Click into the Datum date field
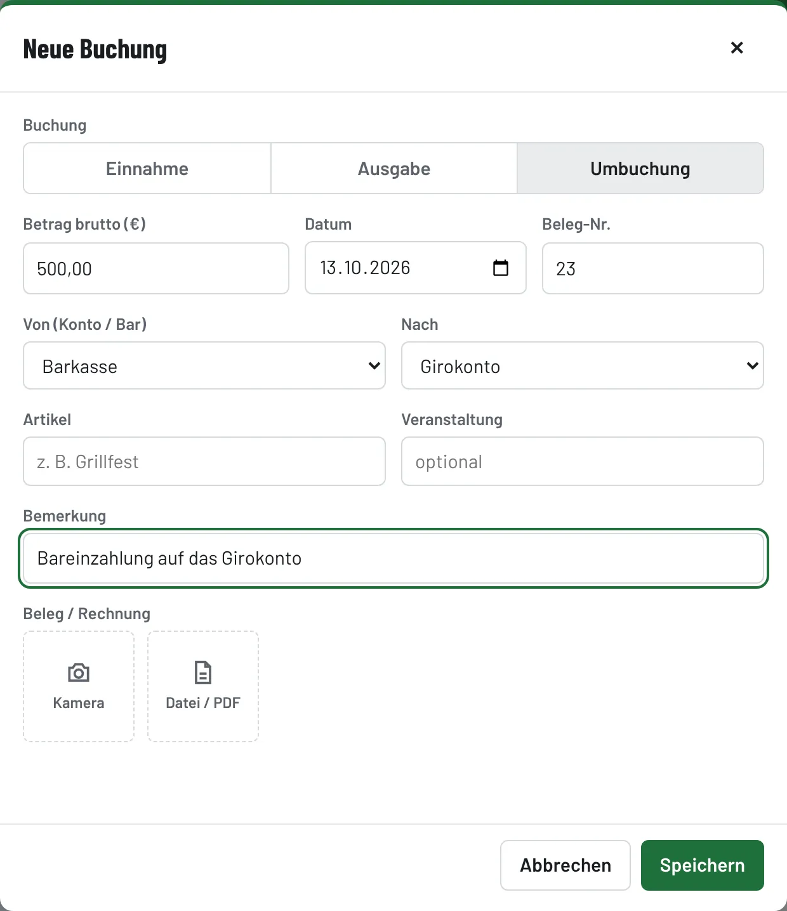 416,268
